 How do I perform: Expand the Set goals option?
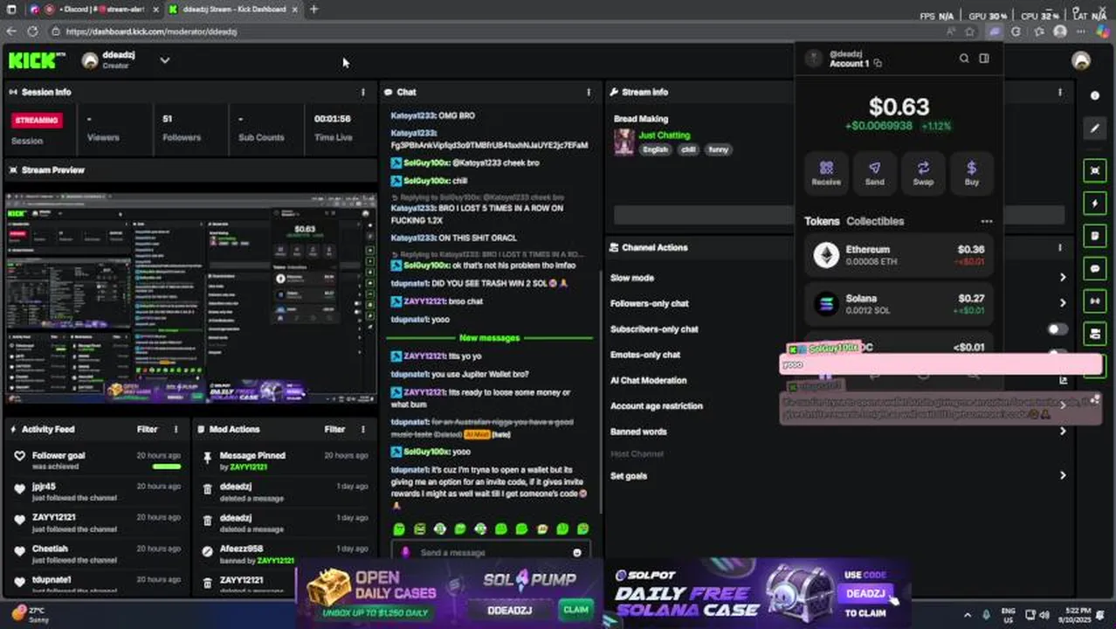point(1063,475)
